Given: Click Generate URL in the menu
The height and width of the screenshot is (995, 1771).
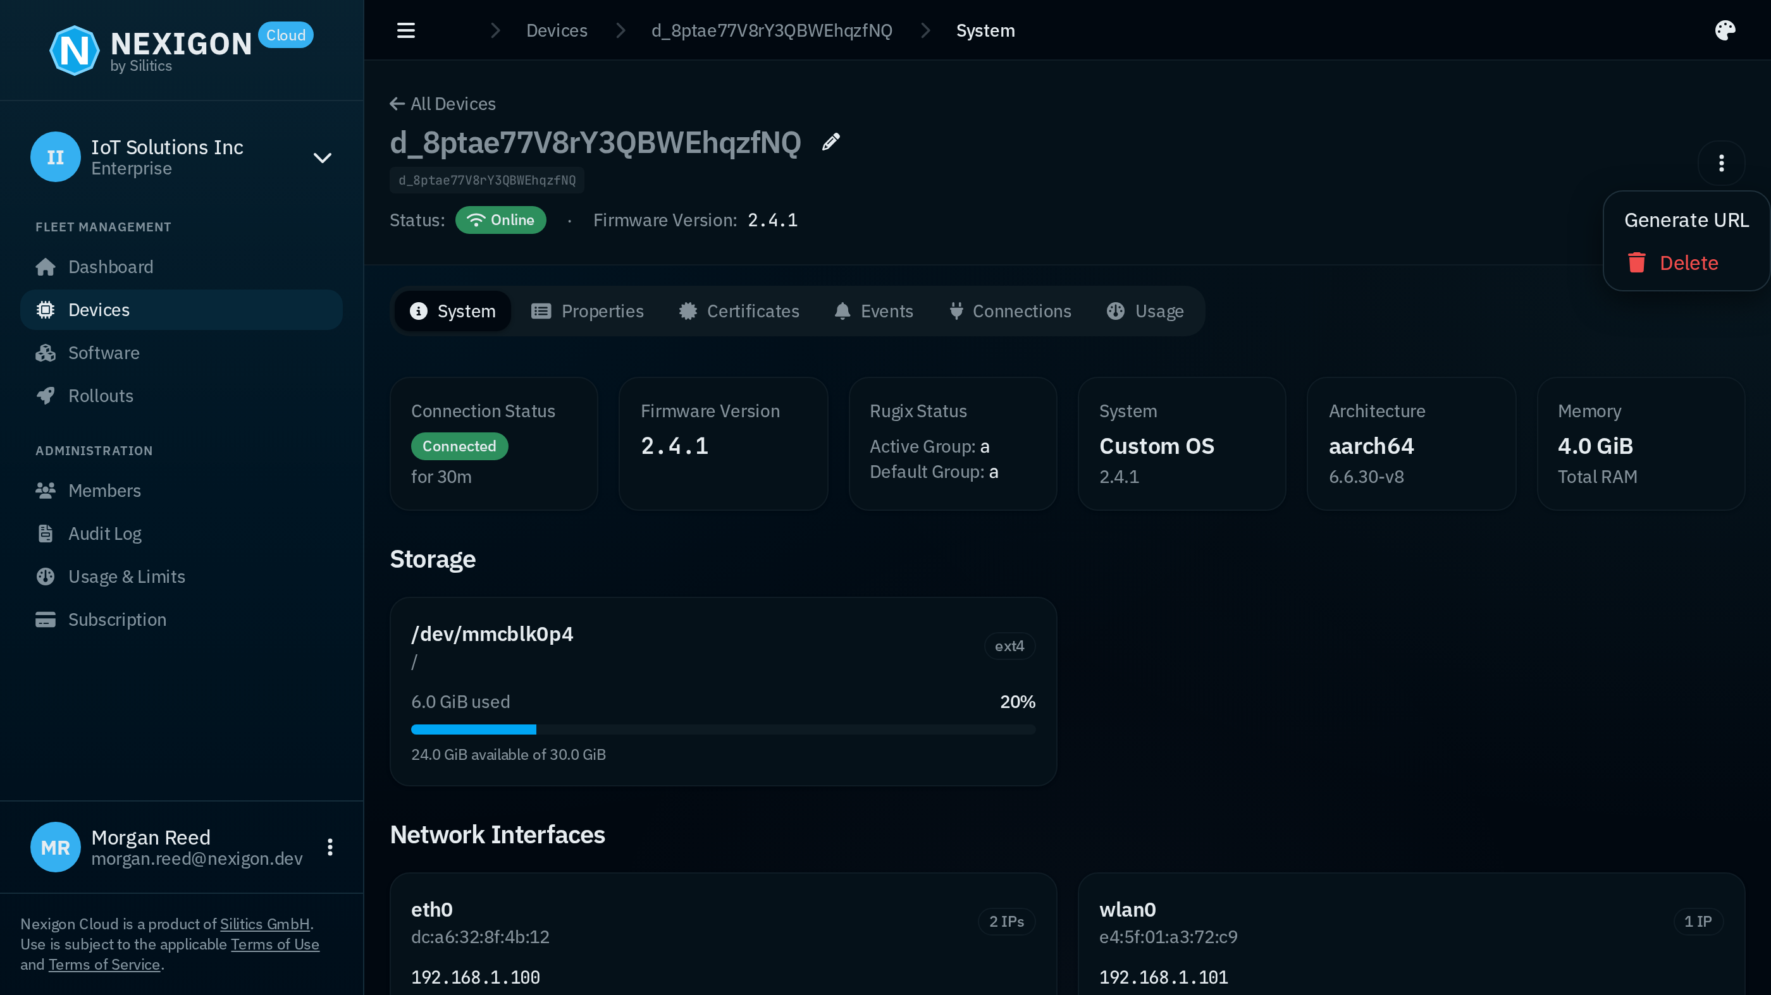Looking at the screenshot, I should click(1686, 219).
